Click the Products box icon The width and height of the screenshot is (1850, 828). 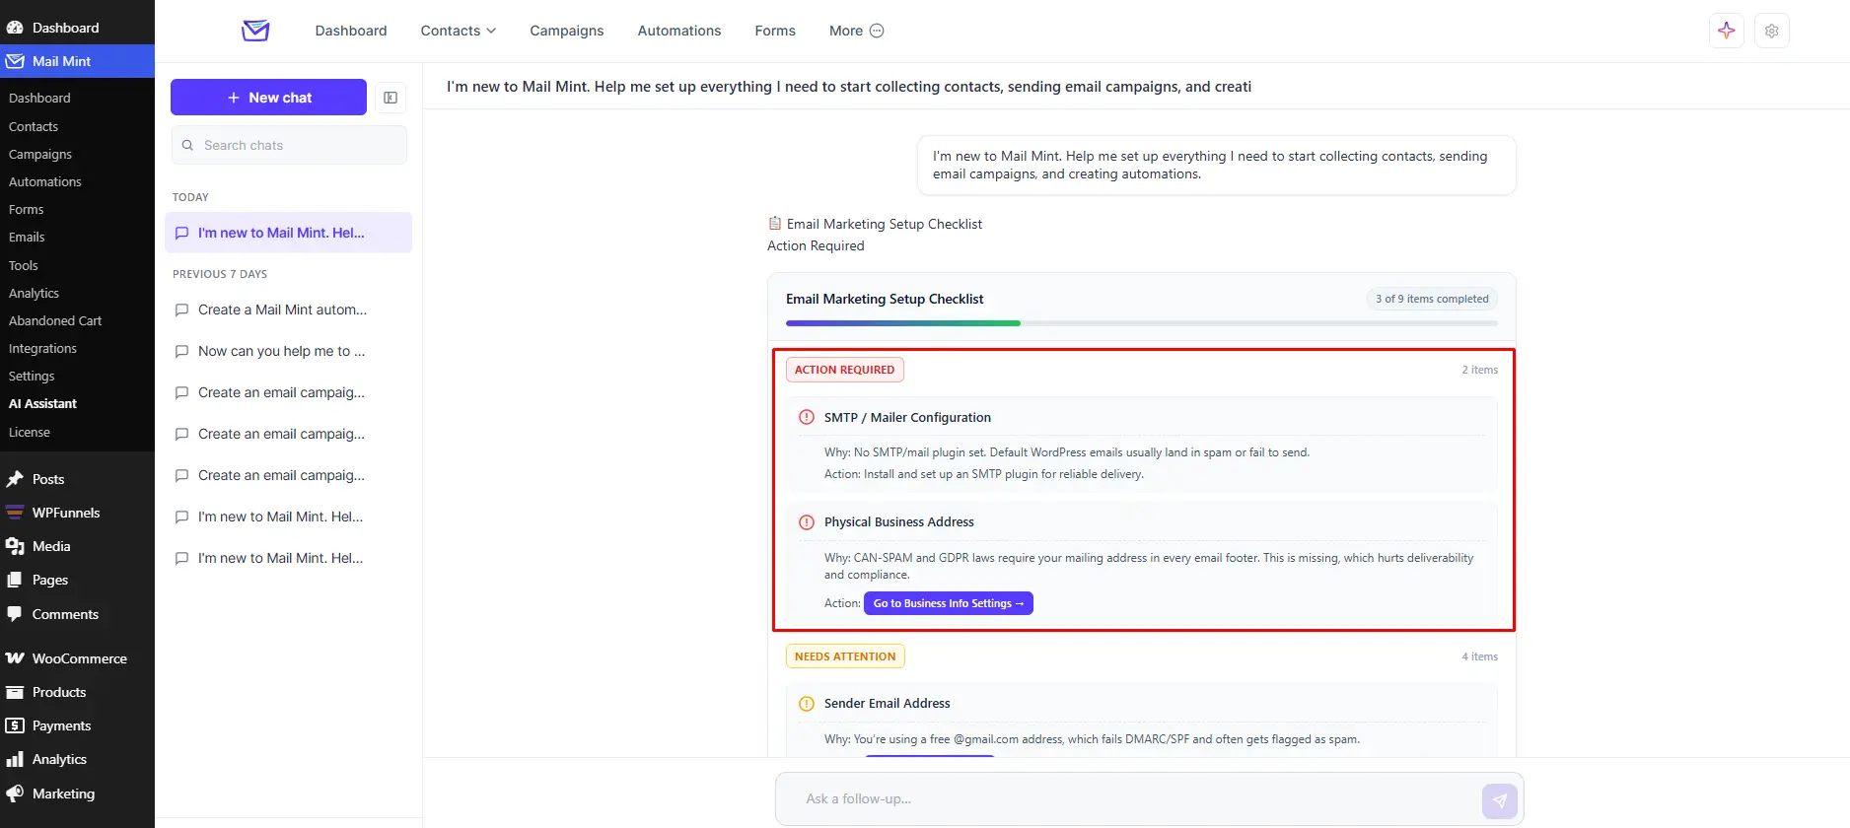pos(15,692)
